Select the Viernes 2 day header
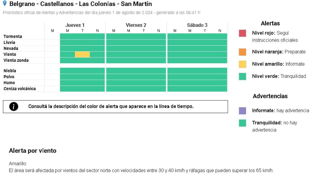 click(136, 25)
